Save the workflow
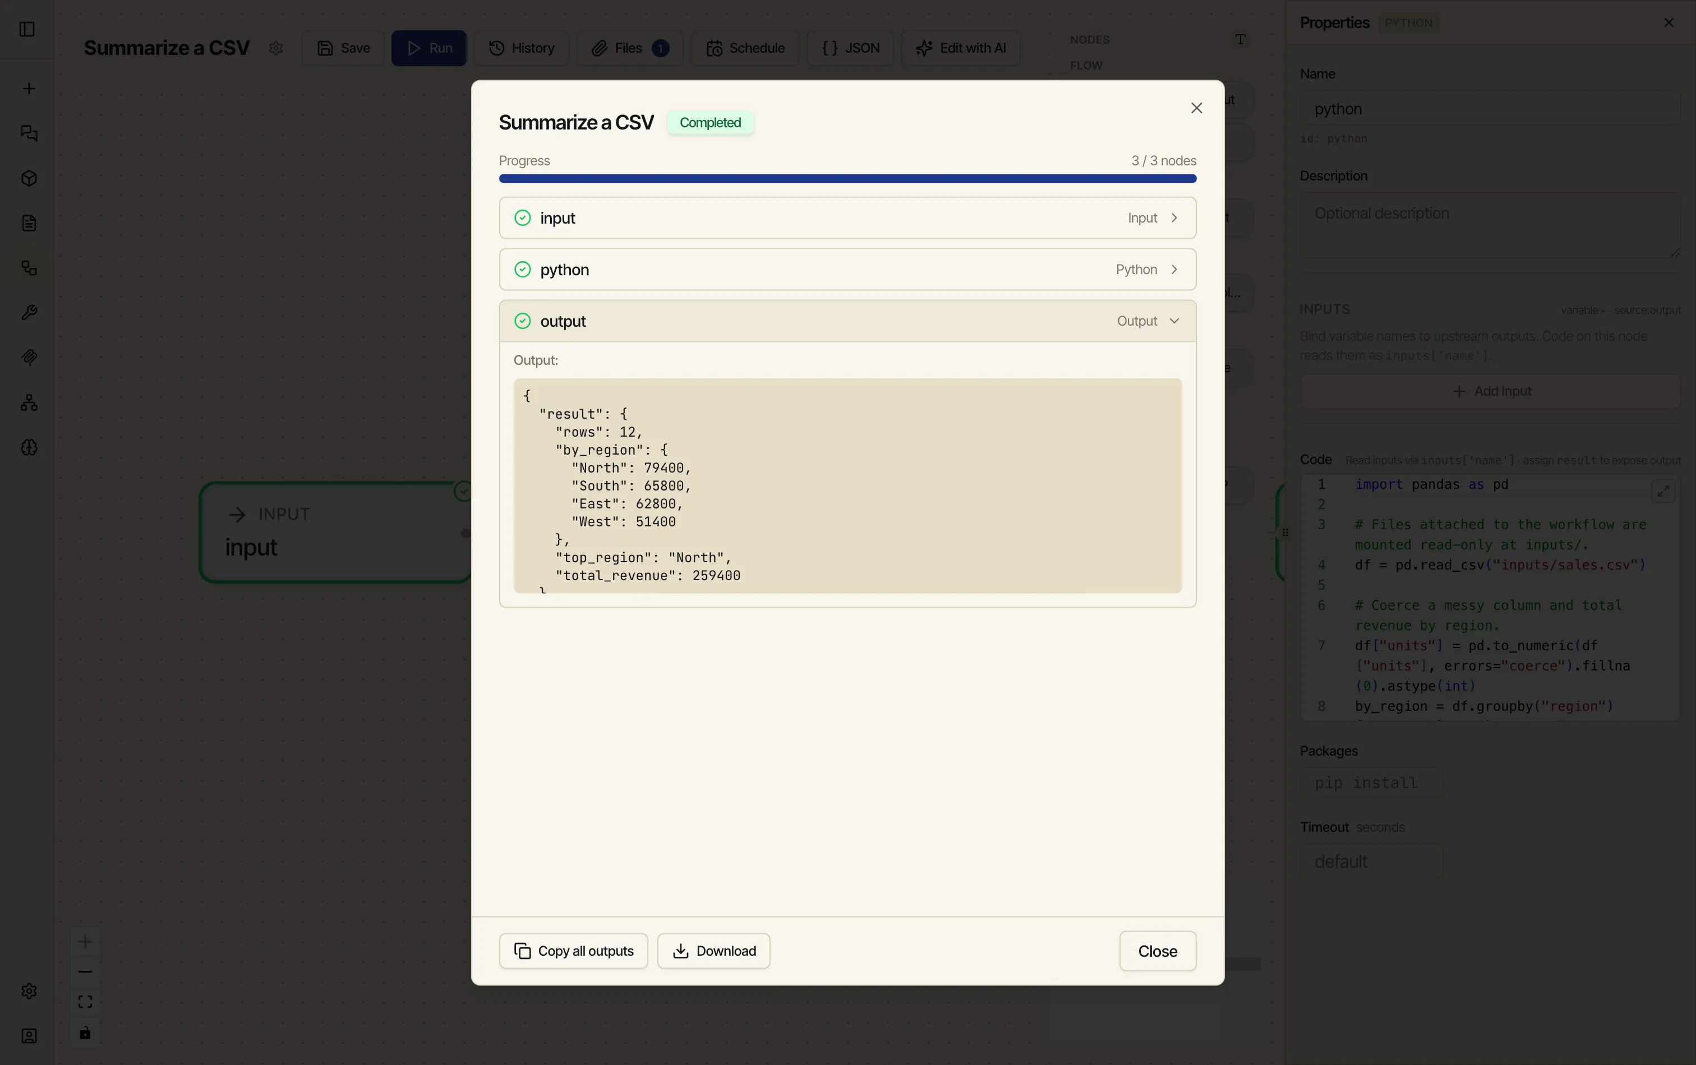This screenshot has height=1065, width=1696. [343, 48]
